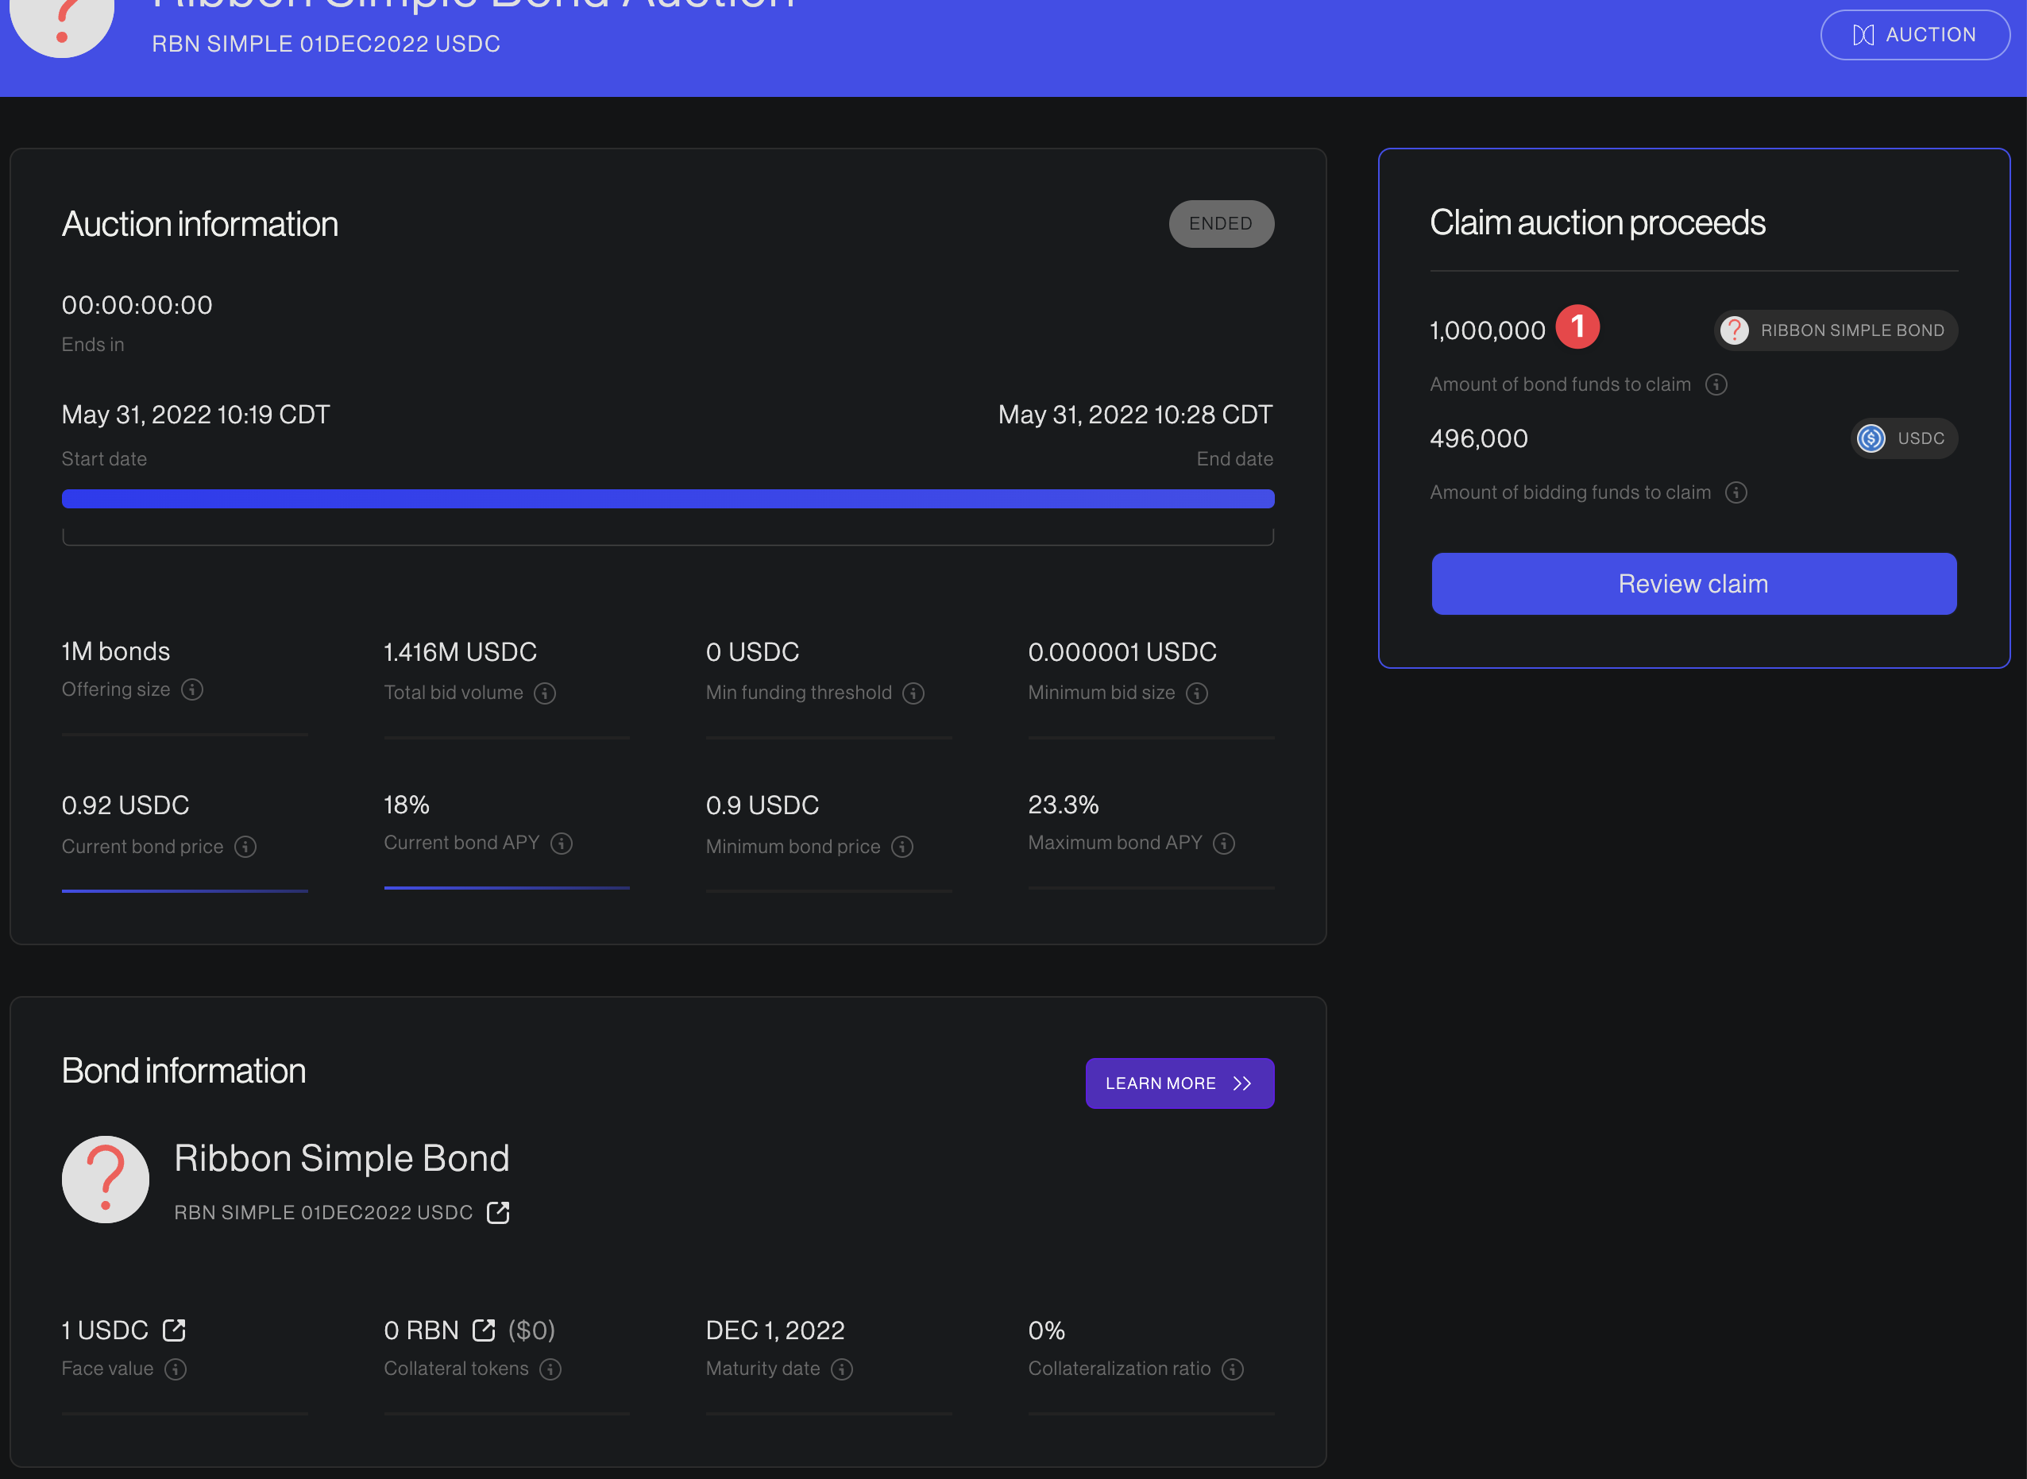
Task: Click the LEARN MORE button
Action: tap(1180, 1083)
